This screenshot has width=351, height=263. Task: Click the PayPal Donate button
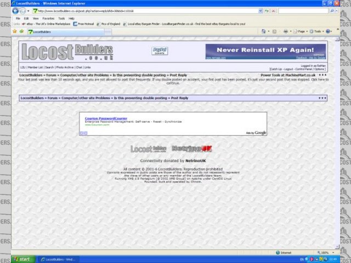click(x=160, y=51)
